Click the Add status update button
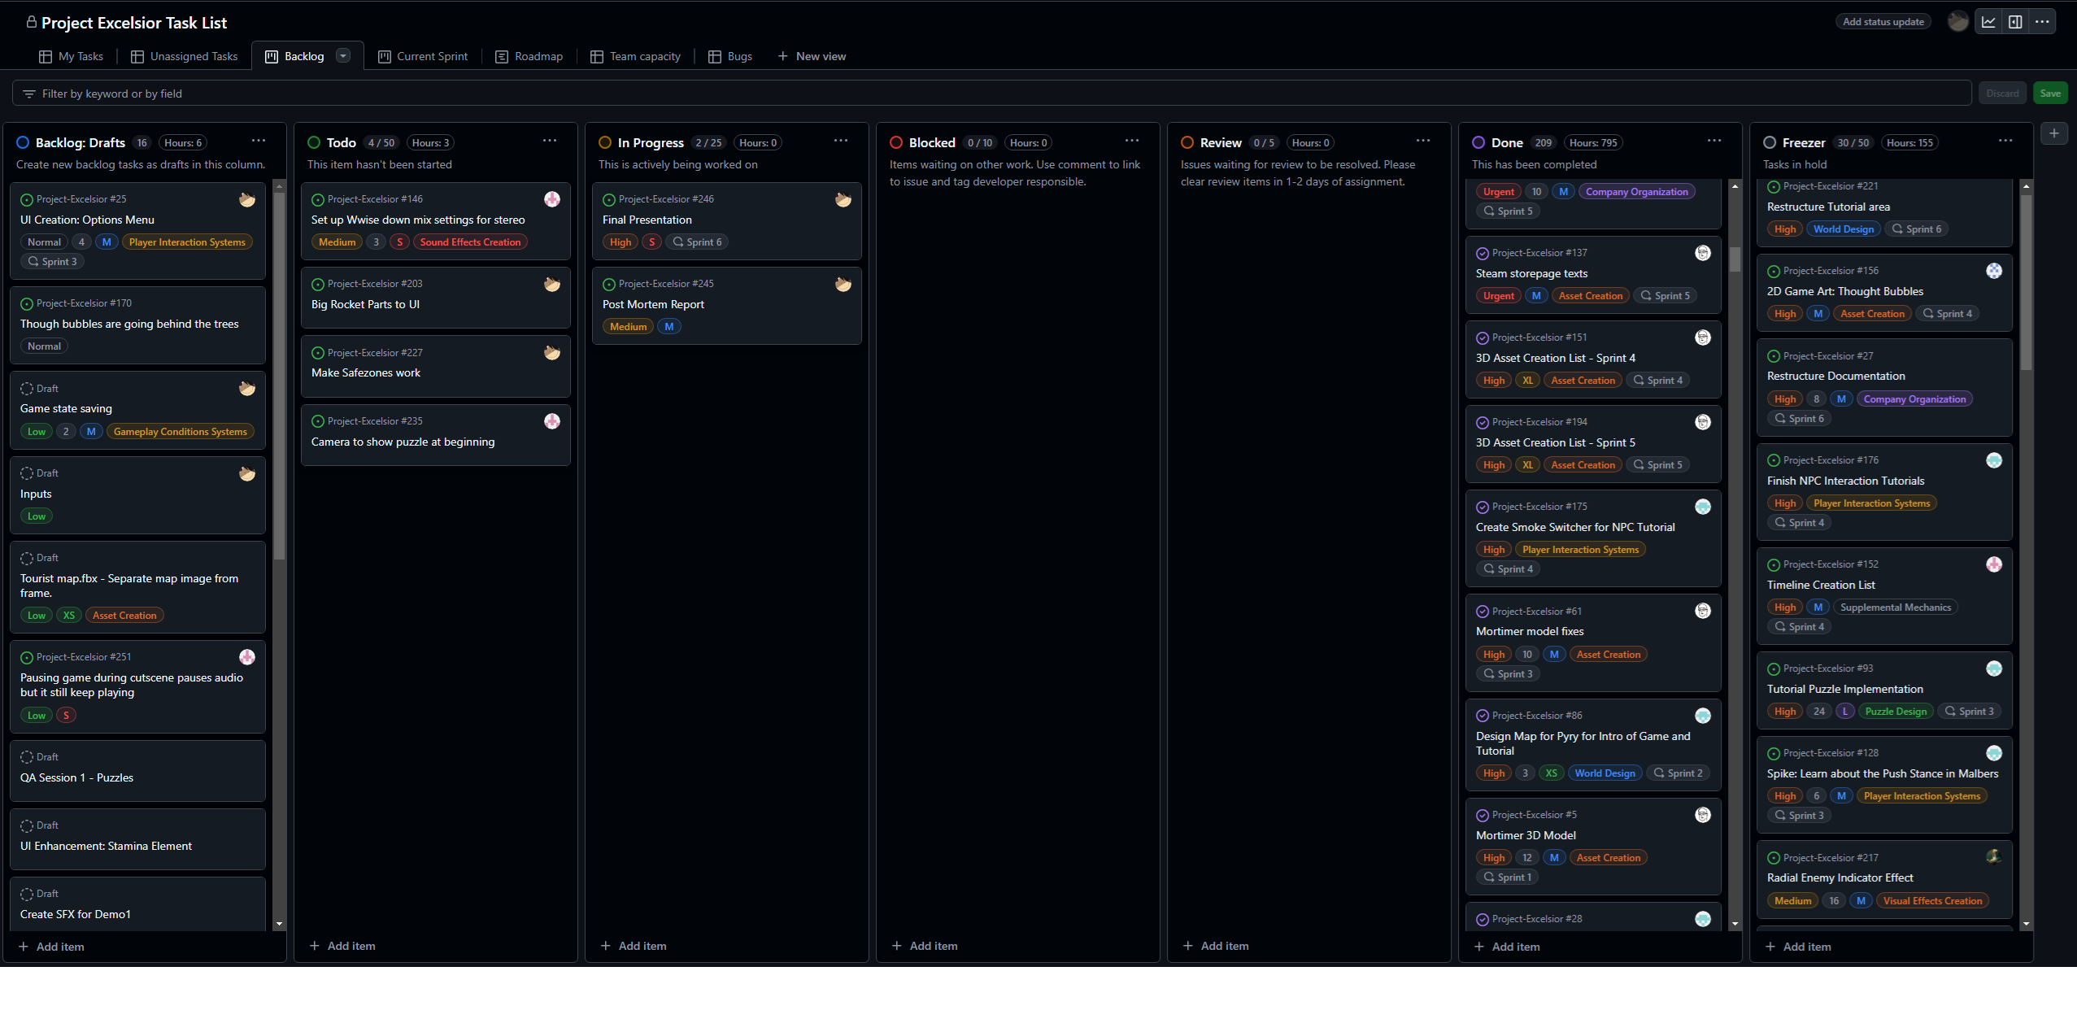Image resolution: width=2077 pixels, height=1019 pixels. click(x=1883, y=22)
